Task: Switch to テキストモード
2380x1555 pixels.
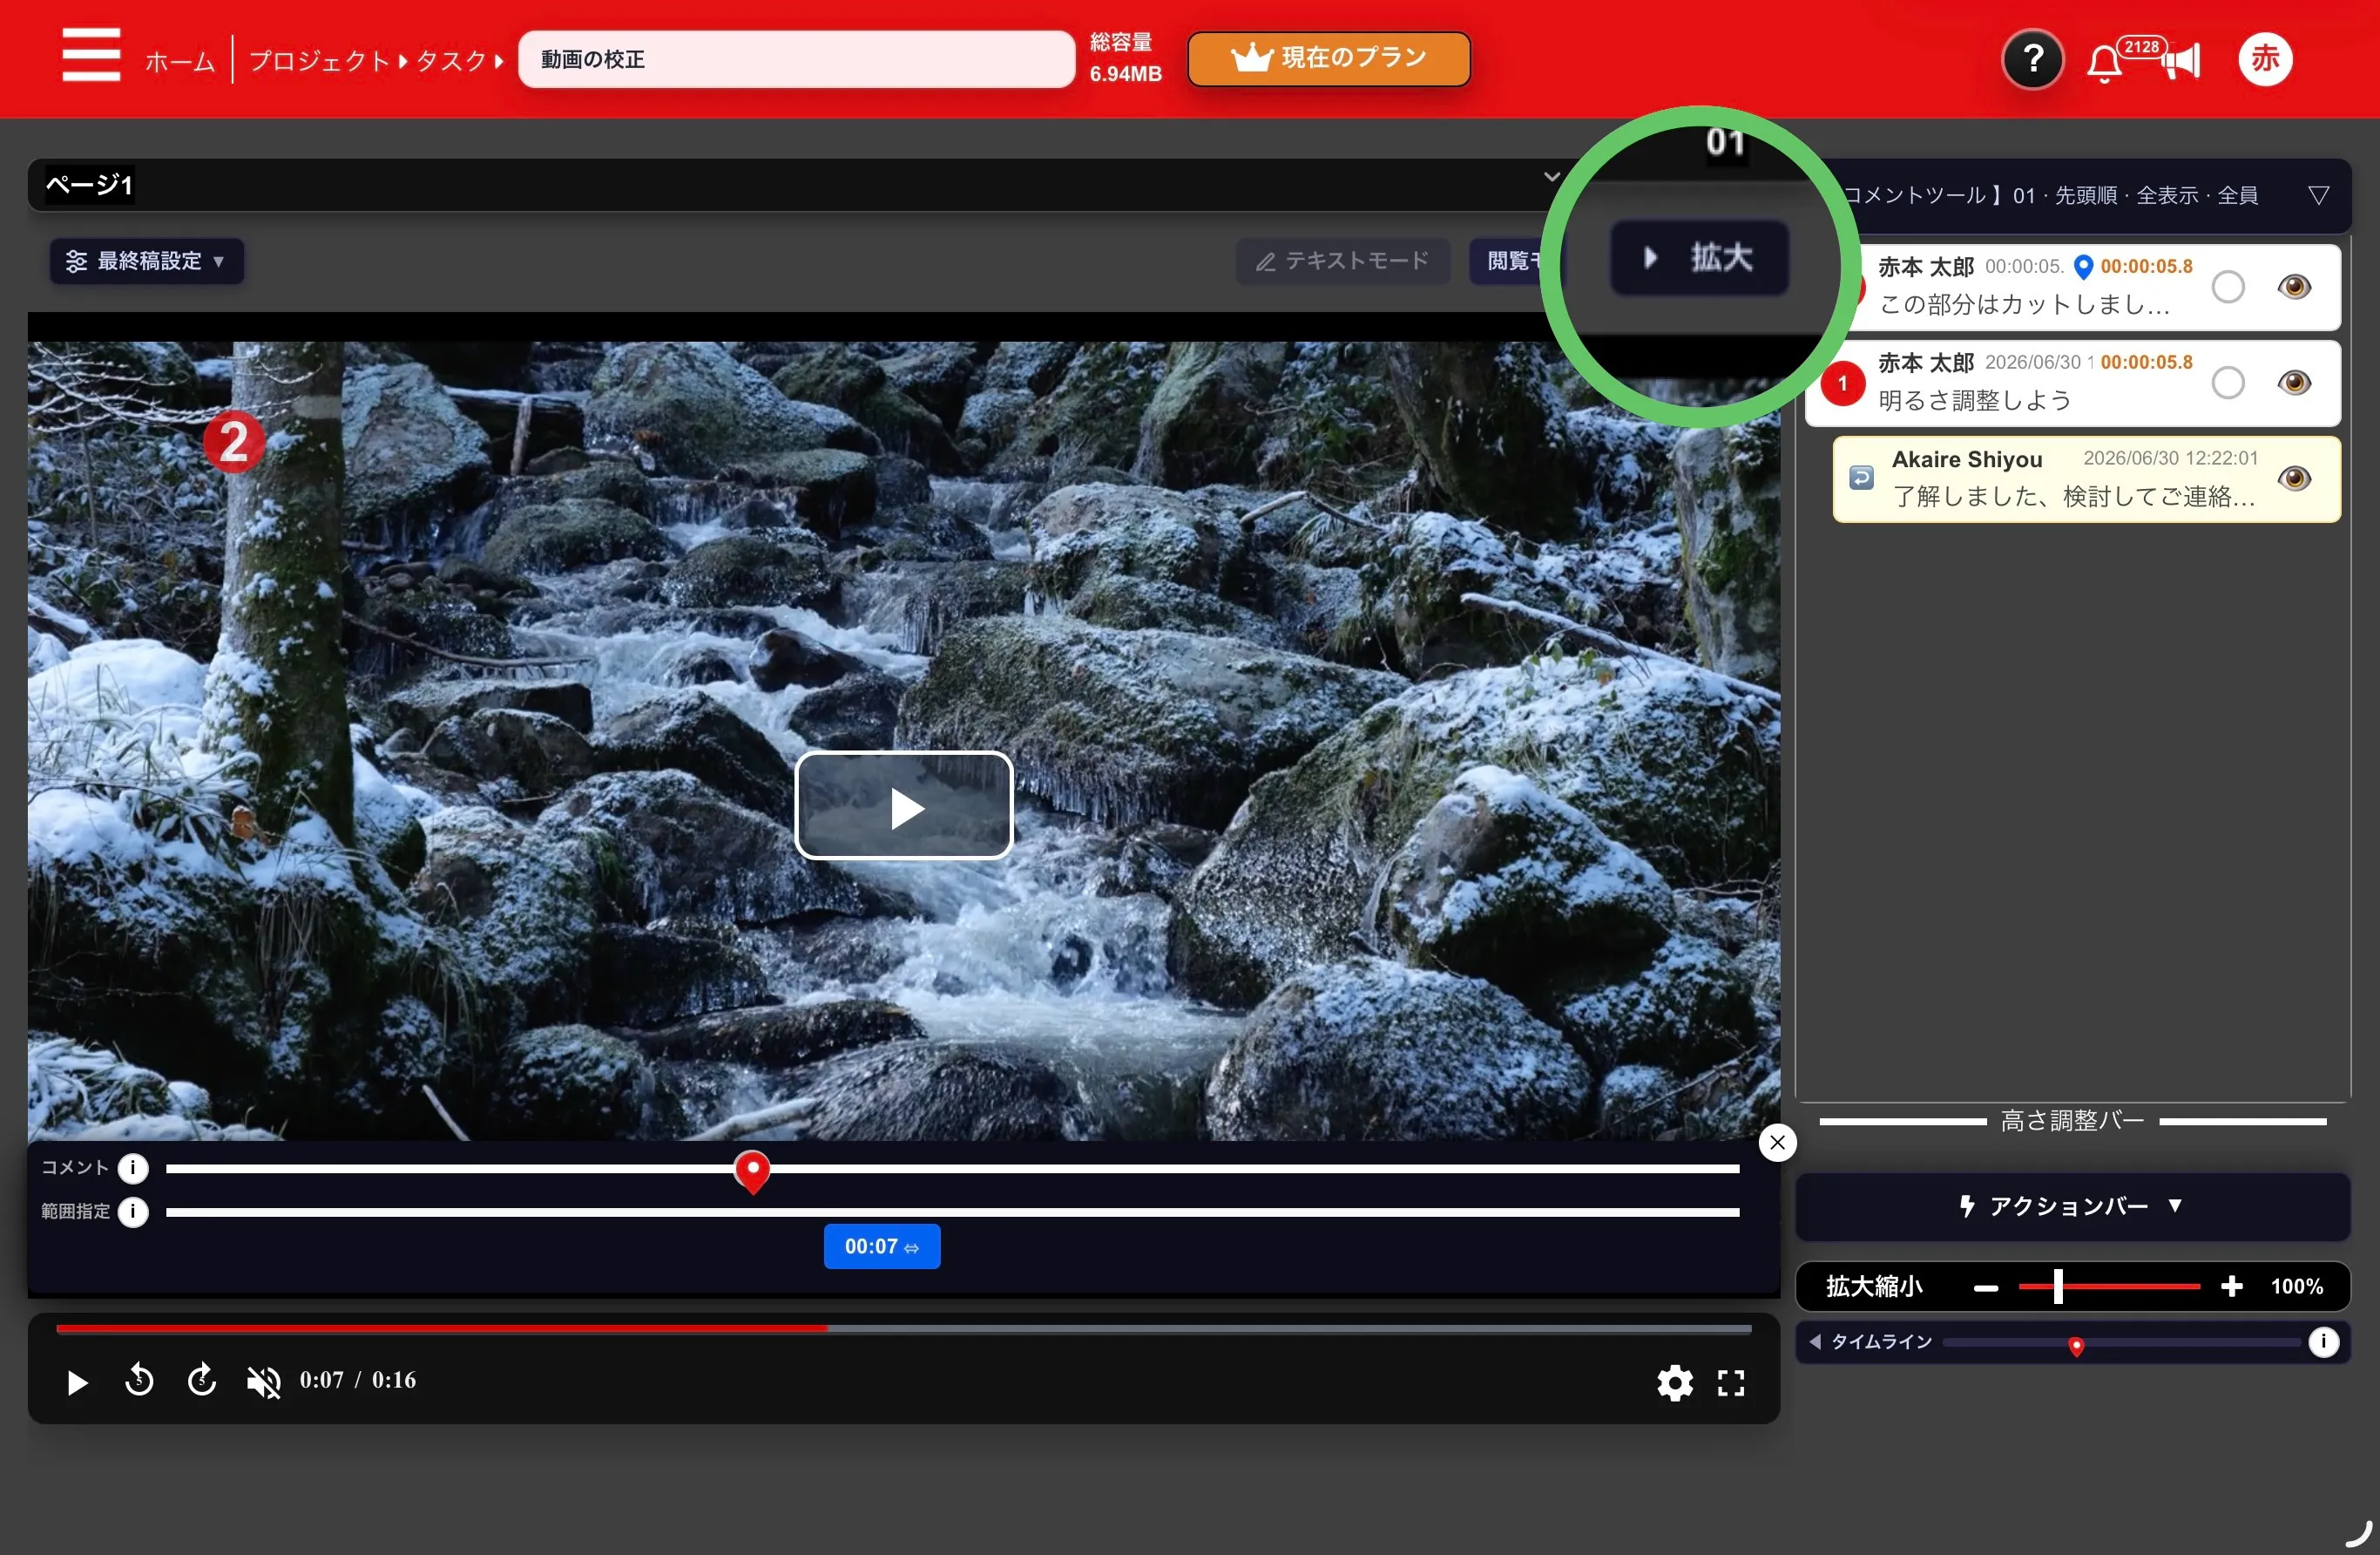Action: 1342,261
